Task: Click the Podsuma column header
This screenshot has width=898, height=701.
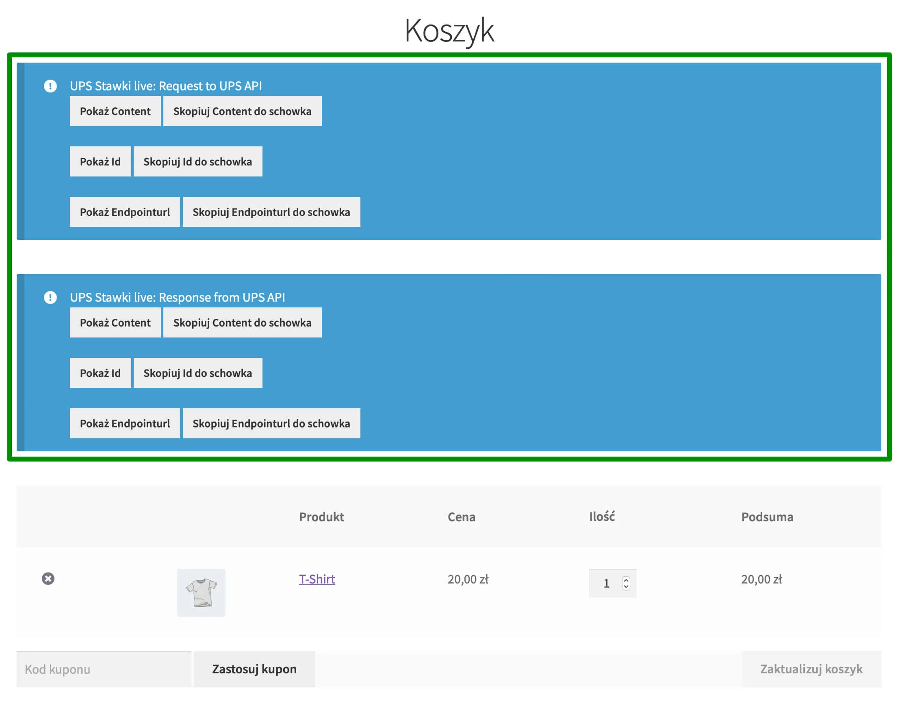Action: (x=767, y=517)
